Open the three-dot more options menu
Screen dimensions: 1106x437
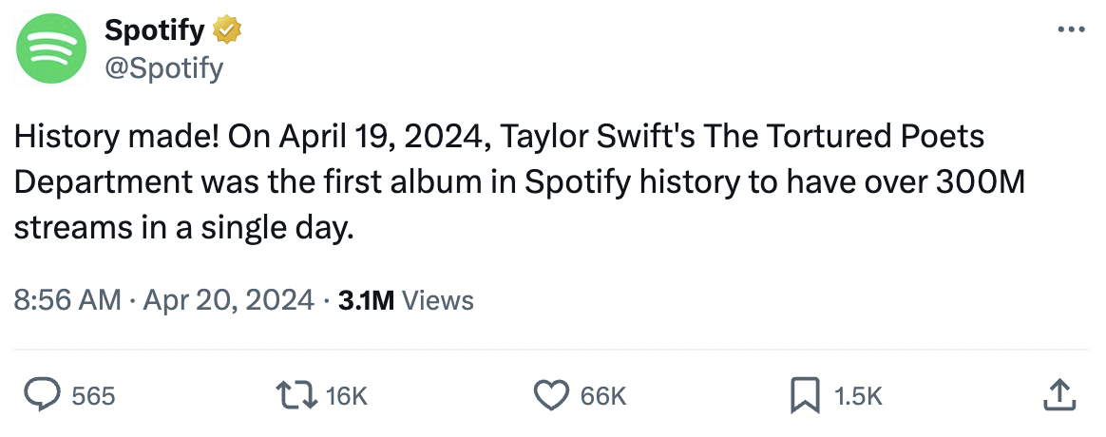[x=1070, y=29]
